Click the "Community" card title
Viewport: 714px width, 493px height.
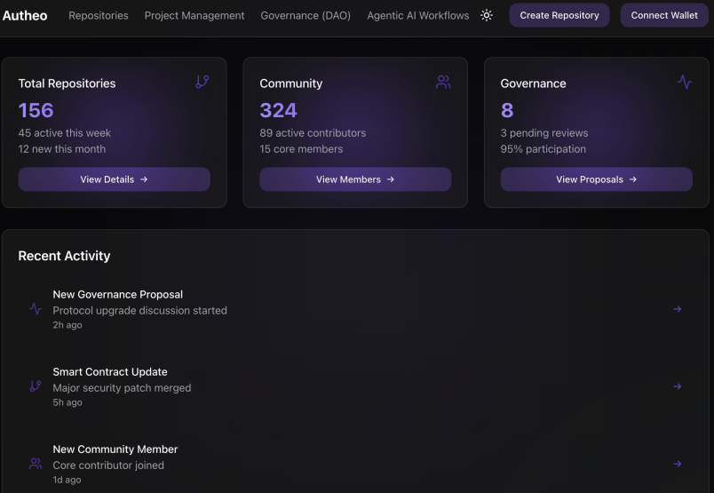point(291,83)
